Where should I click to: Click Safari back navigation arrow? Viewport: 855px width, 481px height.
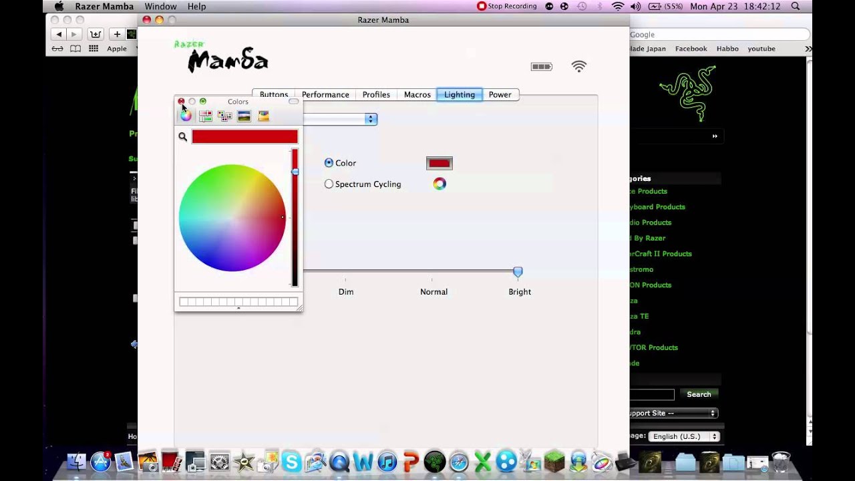(59, 34)
